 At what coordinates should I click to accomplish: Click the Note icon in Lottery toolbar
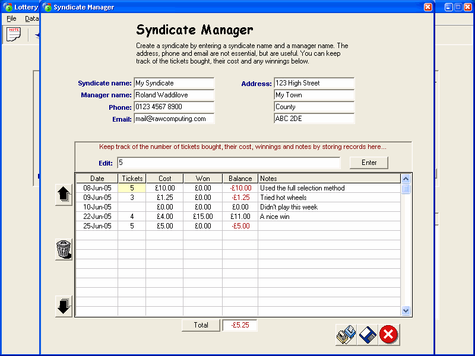[x=14, y=34]
